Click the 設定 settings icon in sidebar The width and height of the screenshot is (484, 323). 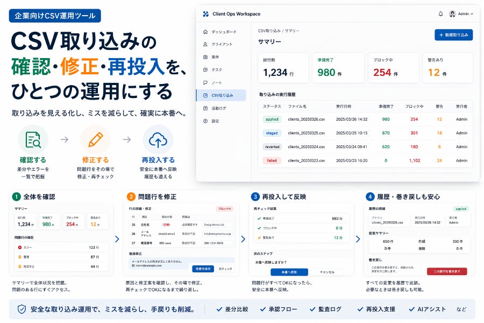[205, 121]
